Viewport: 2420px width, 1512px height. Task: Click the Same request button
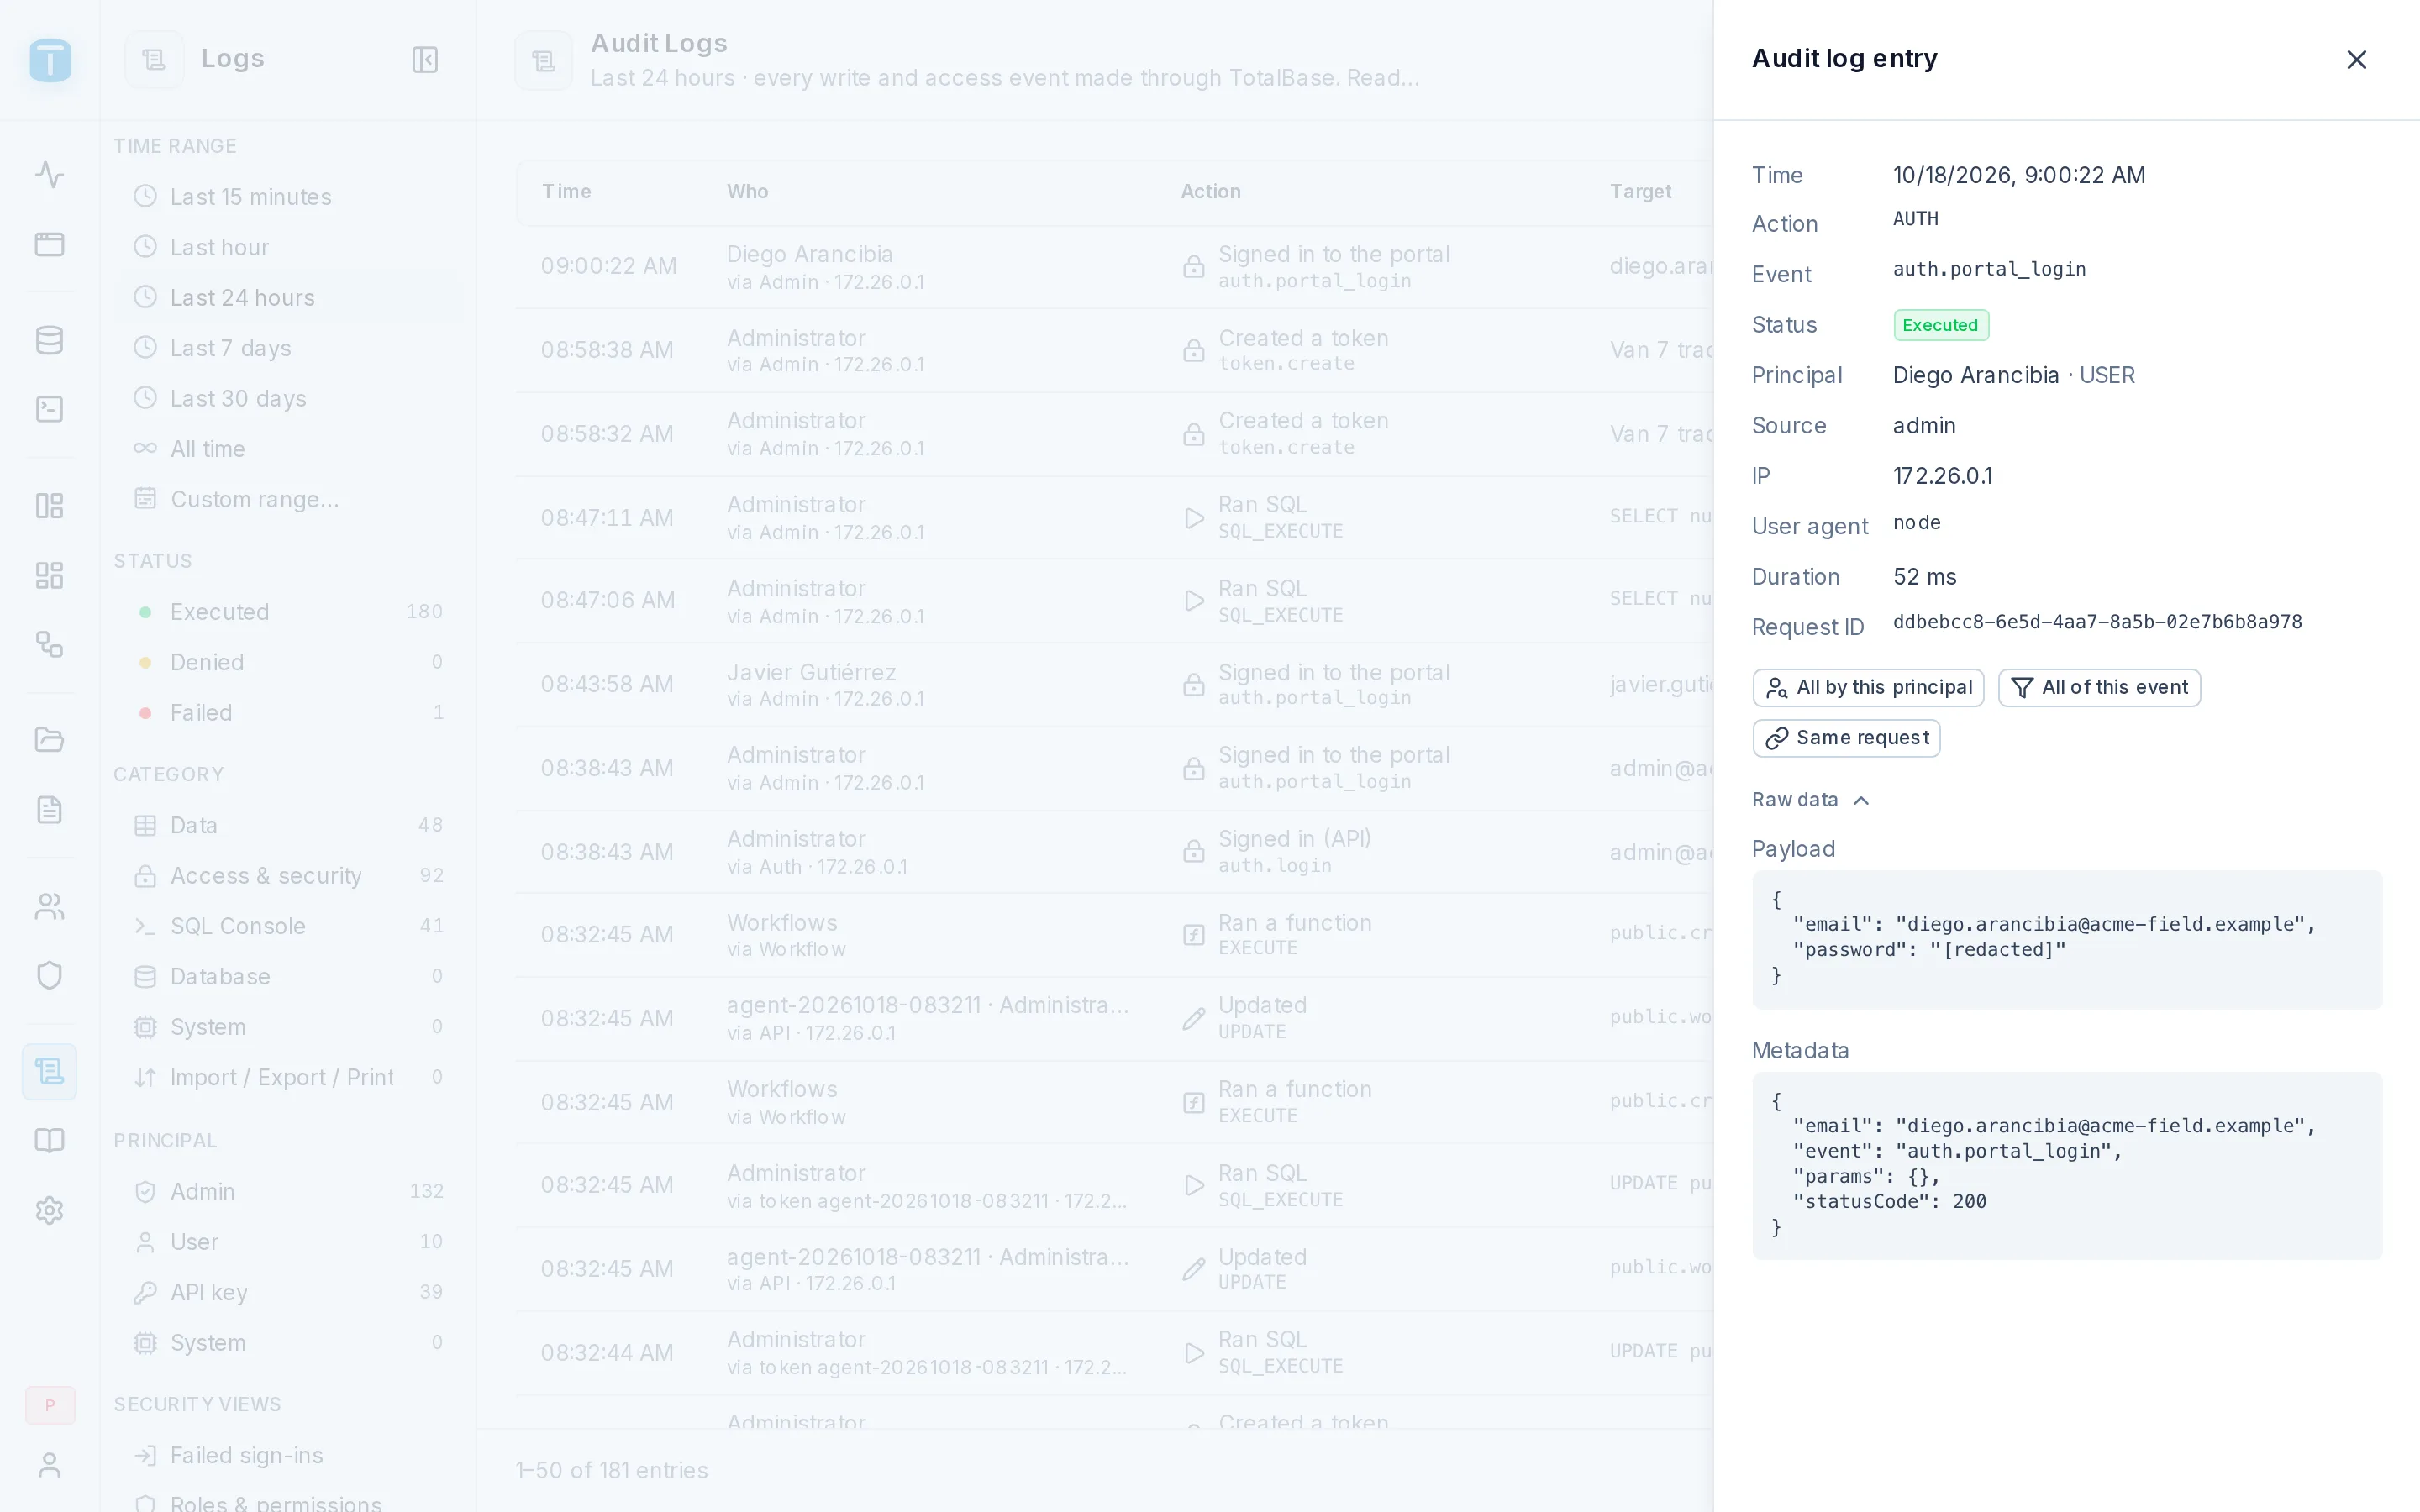(1846, 738)
